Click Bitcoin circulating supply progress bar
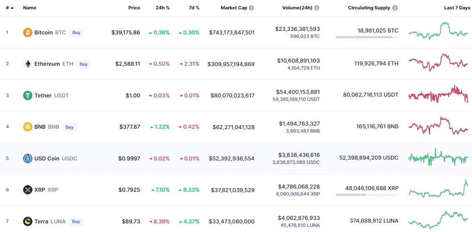472x232 pixels. click(x=367, y=37)
